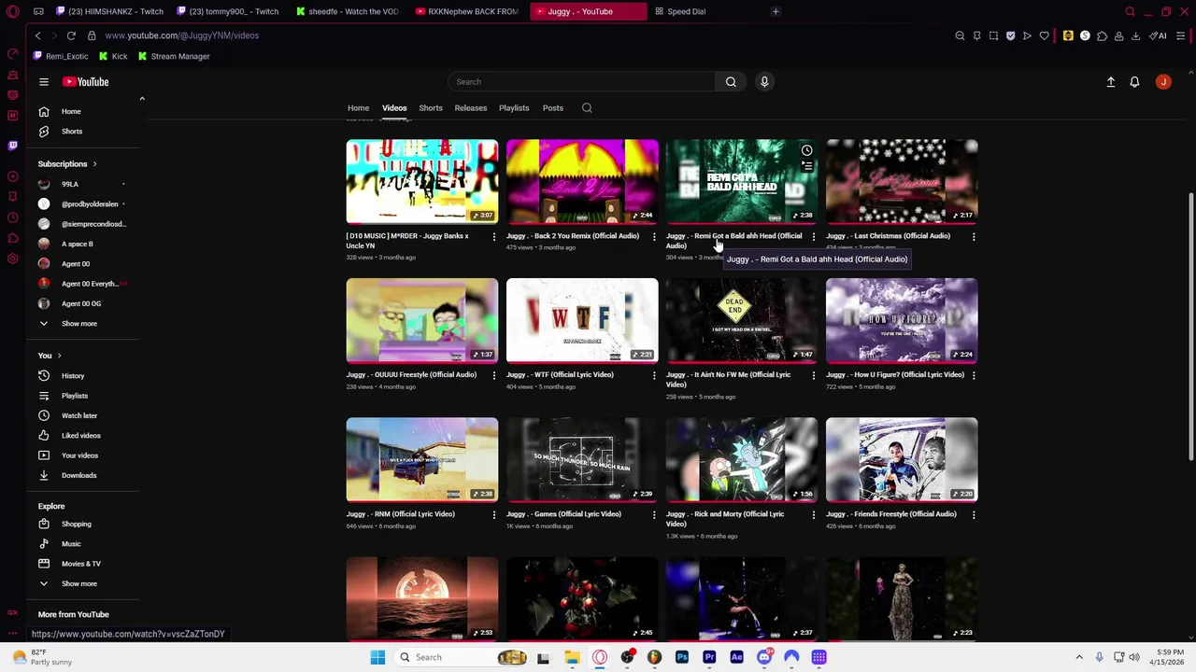Switch to the Speed Dial tab
This screenshot has width=1196, height=672.
686,11
